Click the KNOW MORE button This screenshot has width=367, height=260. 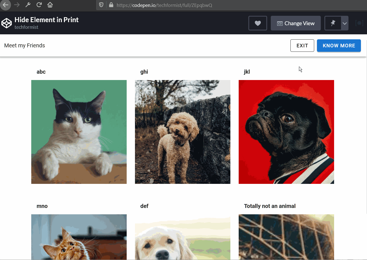click(x=339, y=45)
